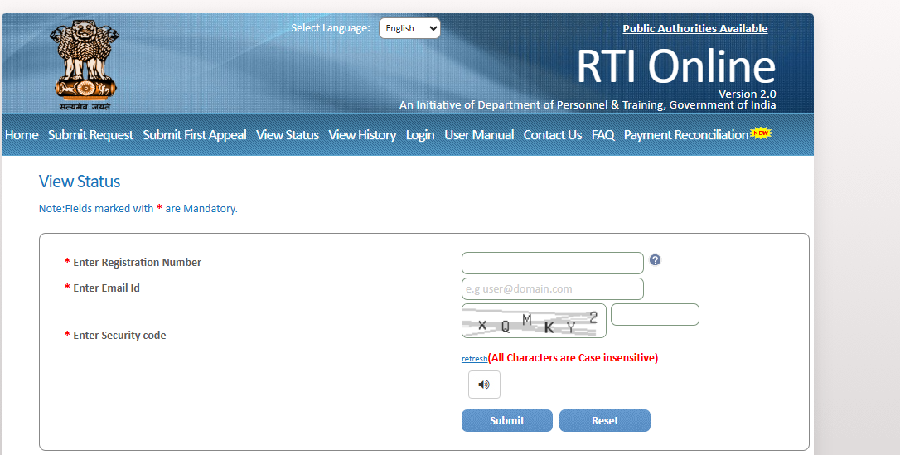Image resolution: width=900 pixels, height=455 pixels.
Task: Focus the security code input field
Action: point(655,314)
